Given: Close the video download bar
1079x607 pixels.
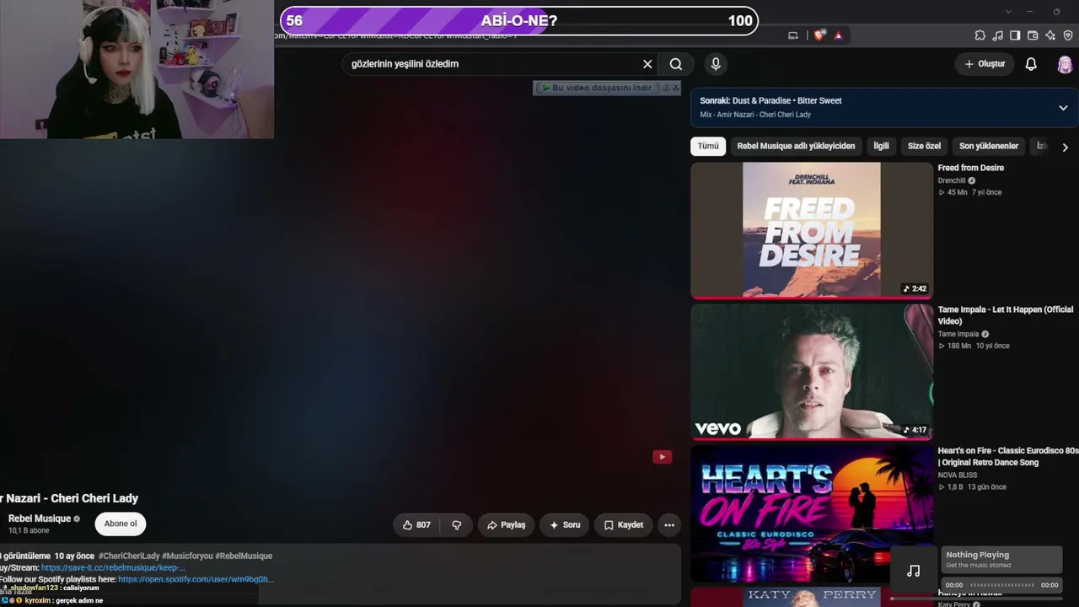Looking at the screenshot, I should click(x=675, y=88).
